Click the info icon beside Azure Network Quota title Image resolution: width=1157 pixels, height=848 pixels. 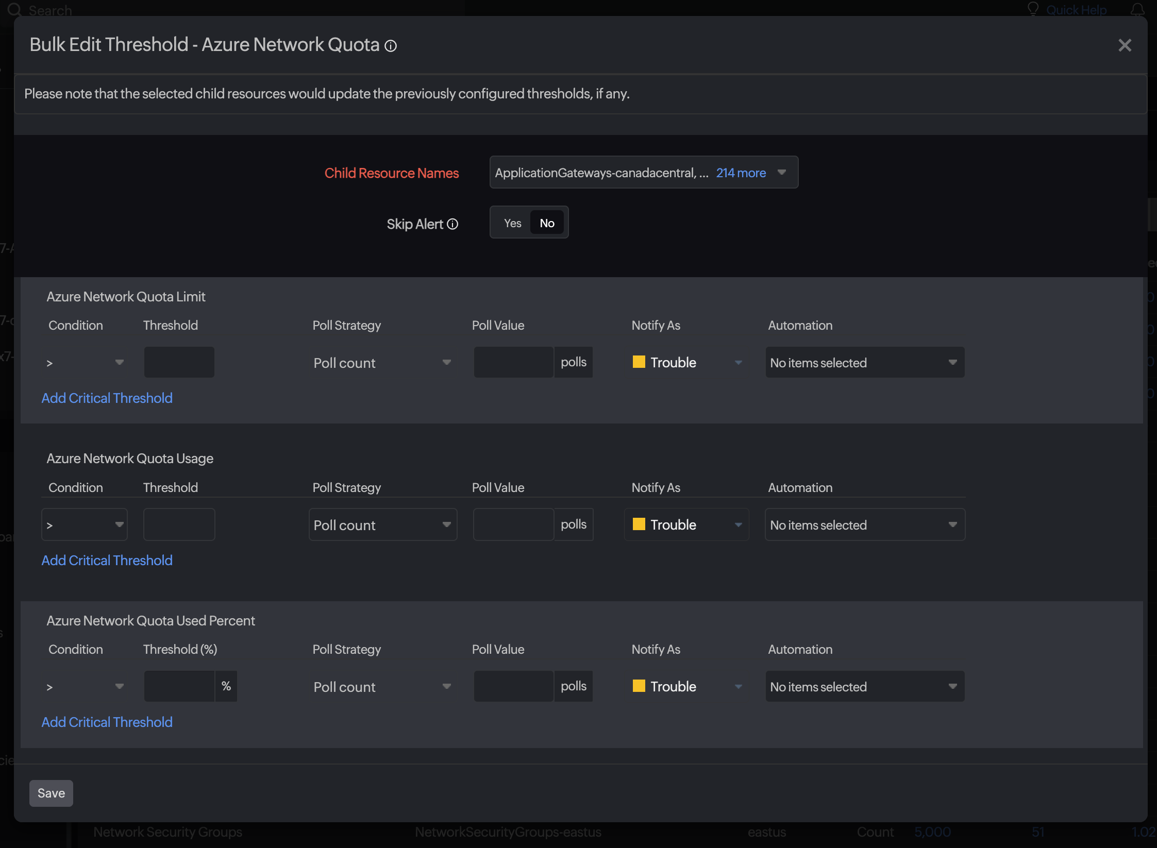(391, 46)
